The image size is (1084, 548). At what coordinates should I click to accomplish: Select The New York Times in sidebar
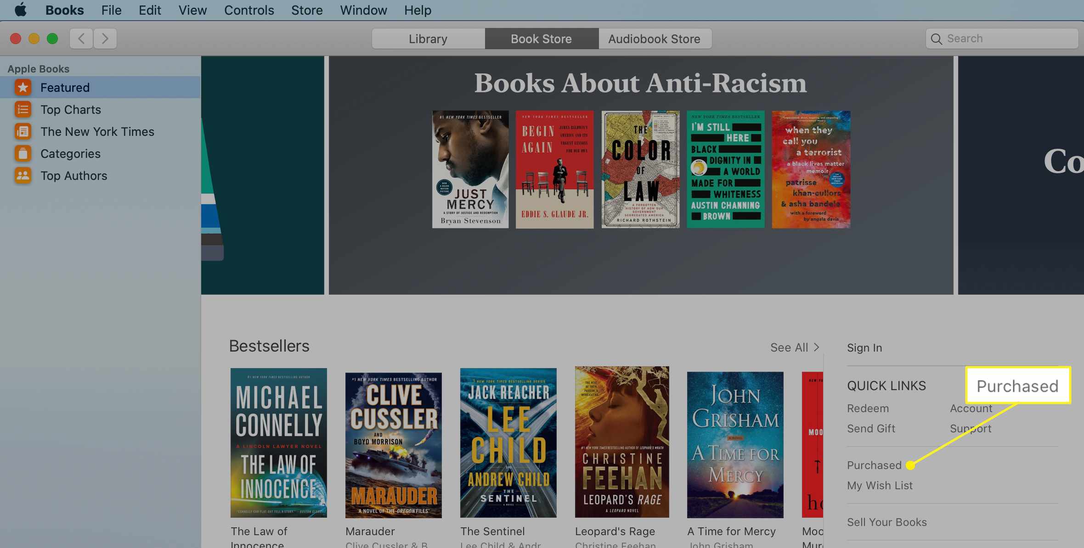[100, 131]
